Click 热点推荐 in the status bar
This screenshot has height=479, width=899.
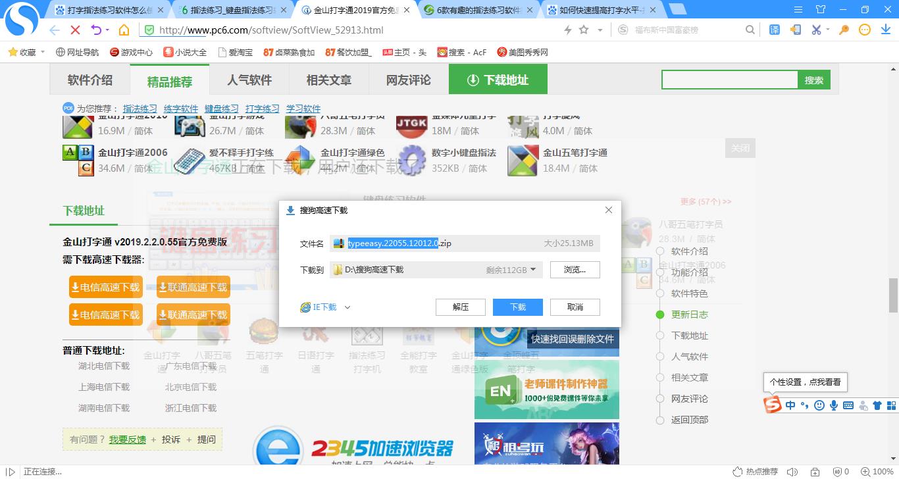[757, 472]
